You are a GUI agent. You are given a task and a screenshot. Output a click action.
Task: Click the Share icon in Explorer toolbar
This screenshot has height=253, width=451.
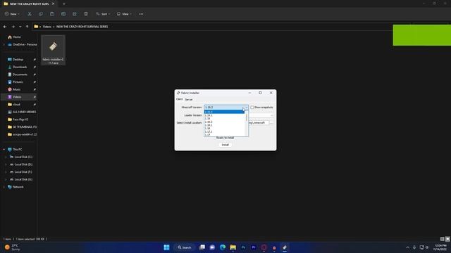75,14
